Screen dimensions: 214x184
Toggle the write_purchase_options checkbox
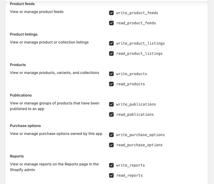click(x=111, y=135)
